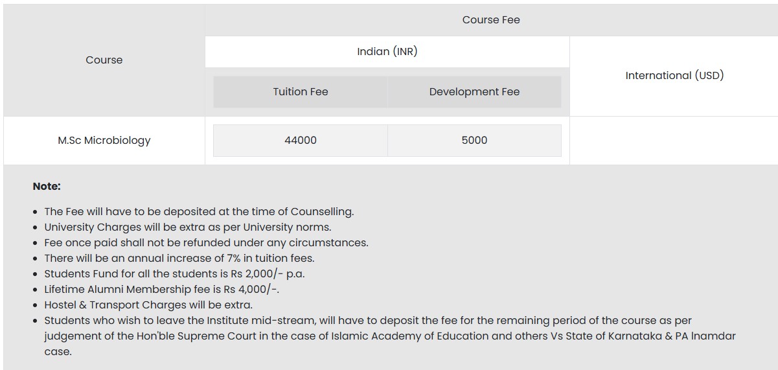The width and height of the screenshot is (778, 370).
Task: Select the "Course" column header cell
Action: click(104, 60)
